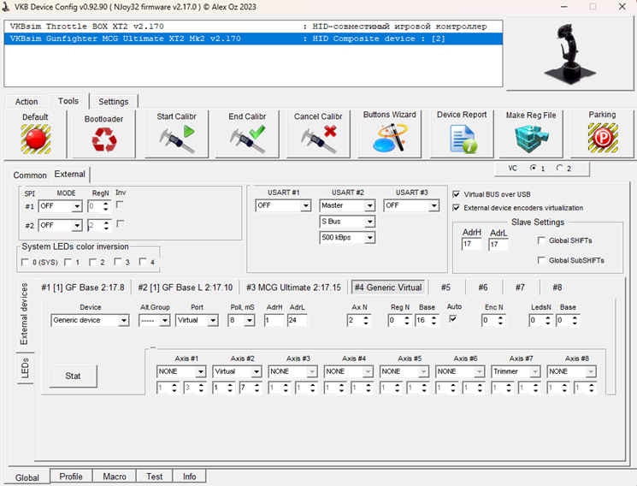
Task: Open SPI #2 MODE dropdown
Action: 77,225
